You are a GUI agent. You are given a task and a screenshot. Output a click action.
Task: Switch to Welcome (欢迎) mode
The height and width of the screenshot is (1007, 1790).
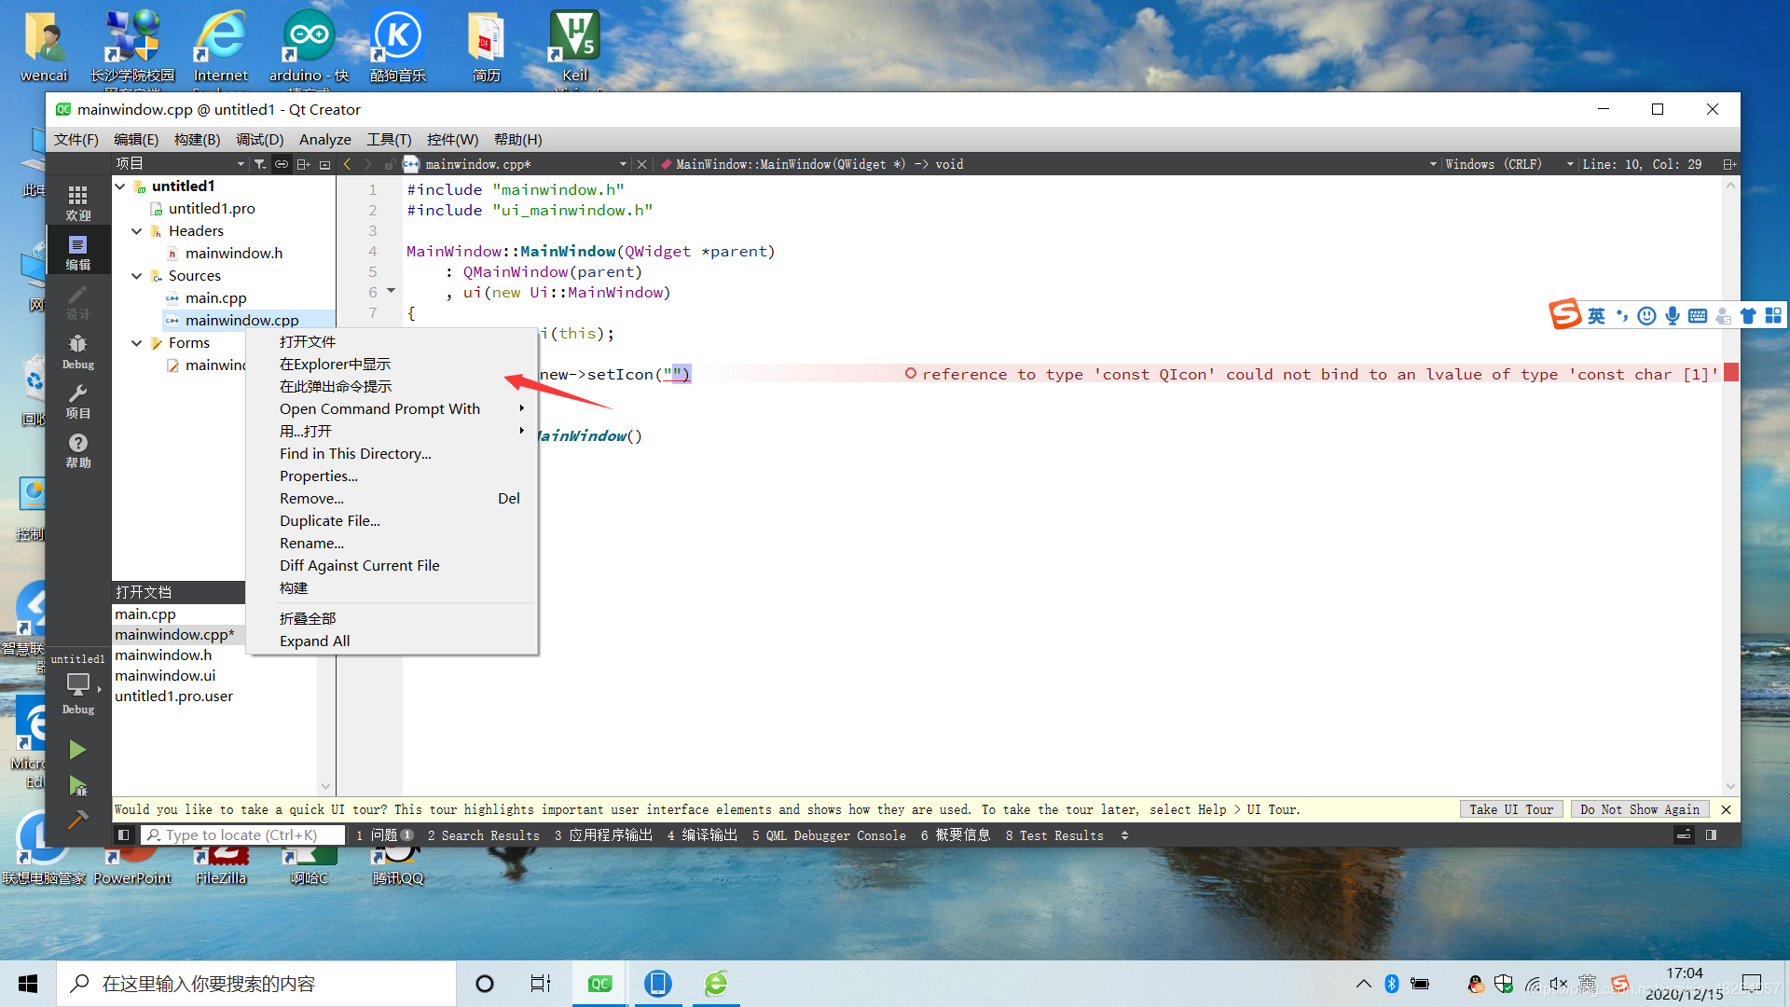coord(78,202)
